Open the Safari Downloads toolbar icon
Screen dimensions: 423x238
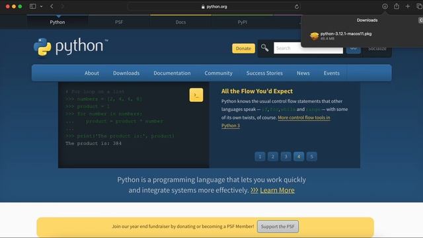point(385,6)
